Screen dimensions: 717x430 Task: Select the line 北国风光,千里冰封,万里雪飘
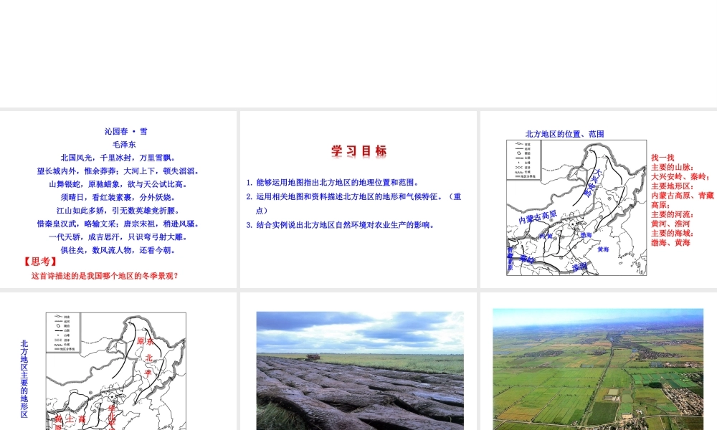click(x=118, y=158)
